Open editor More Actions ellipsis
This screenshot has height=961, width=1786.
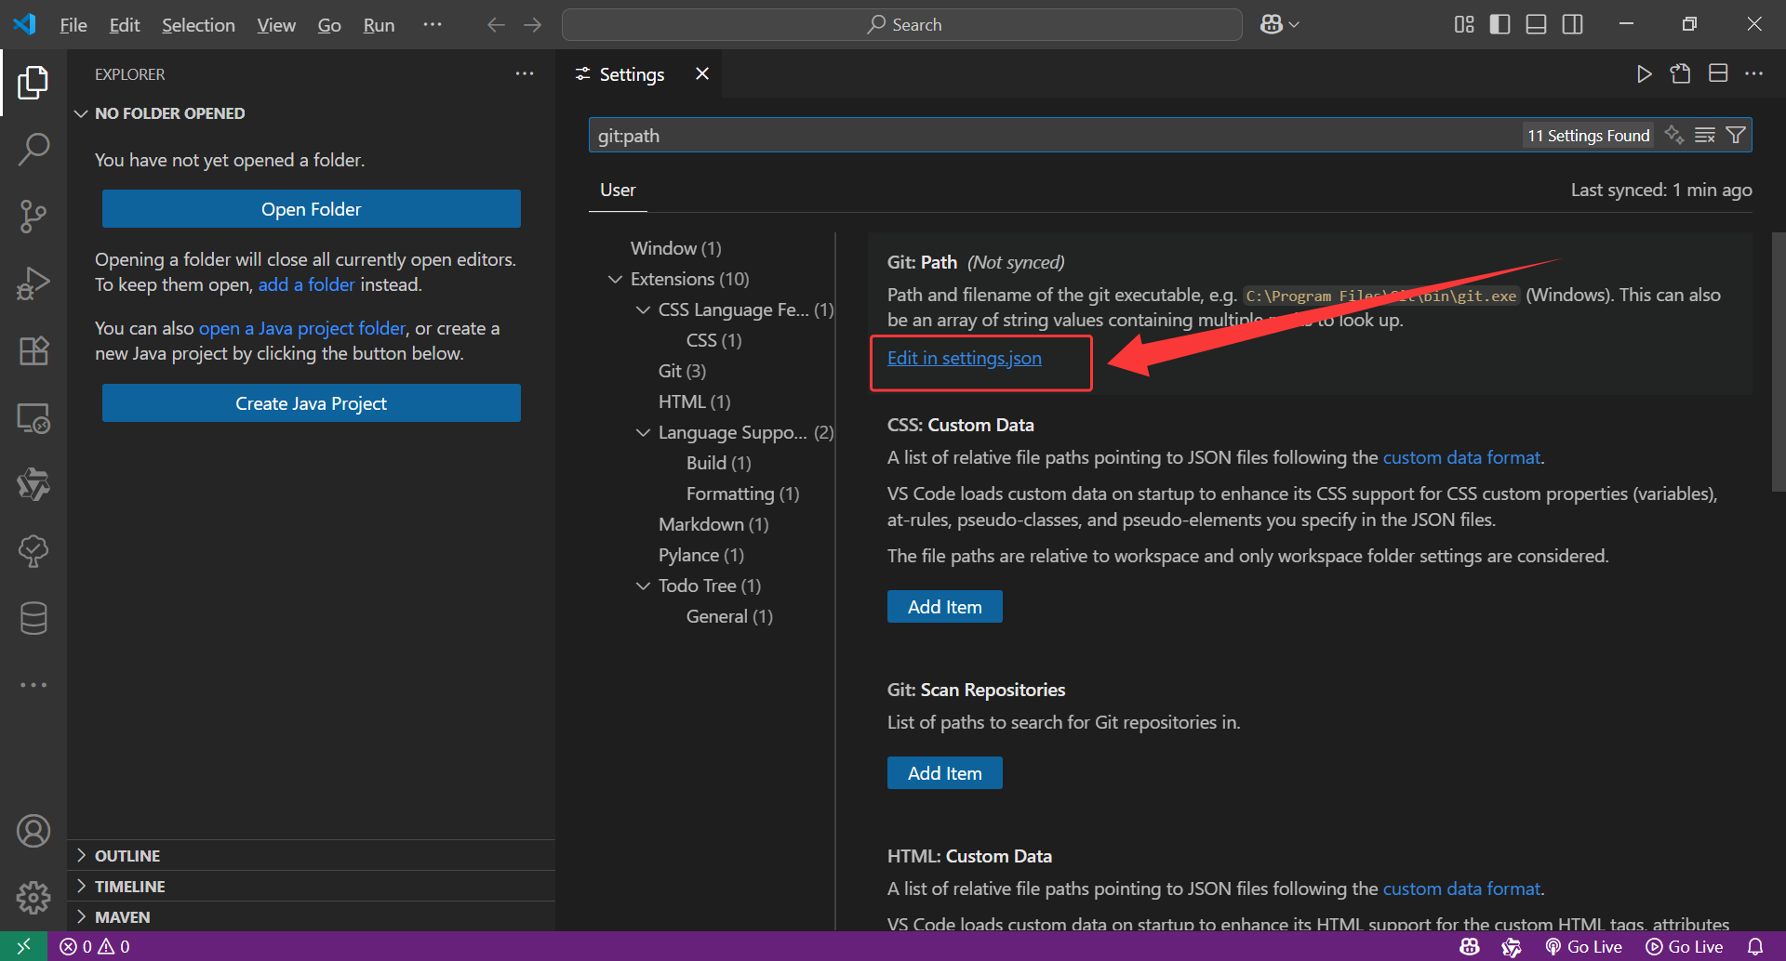coord(1754,73)
